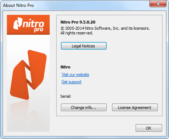The width and height of the screenshot is (169, 139).
Task: Click the All rights reserved text
Action: [x=77, y=33]
